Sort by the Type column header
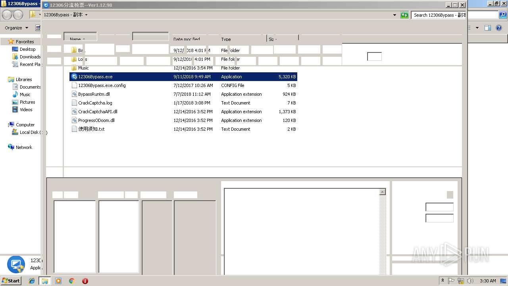 coord(226,39)
